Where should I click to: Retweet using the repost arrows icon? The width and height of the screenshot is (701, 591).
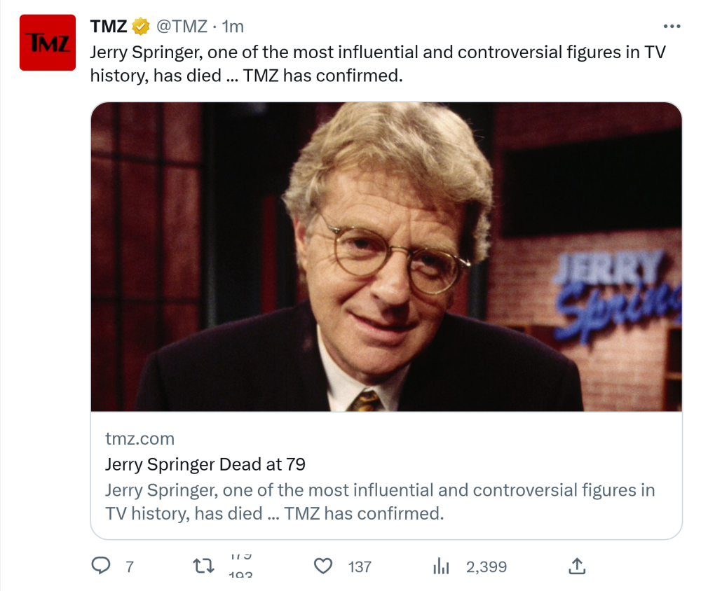coord(203,566)
